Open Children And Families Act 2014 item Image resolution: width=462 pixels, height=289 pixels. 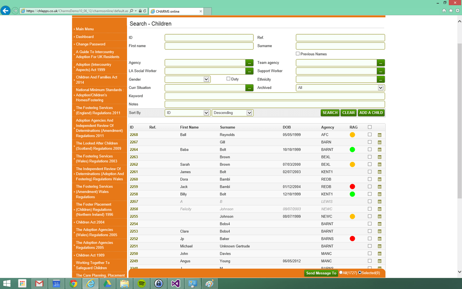click(96, 80)
